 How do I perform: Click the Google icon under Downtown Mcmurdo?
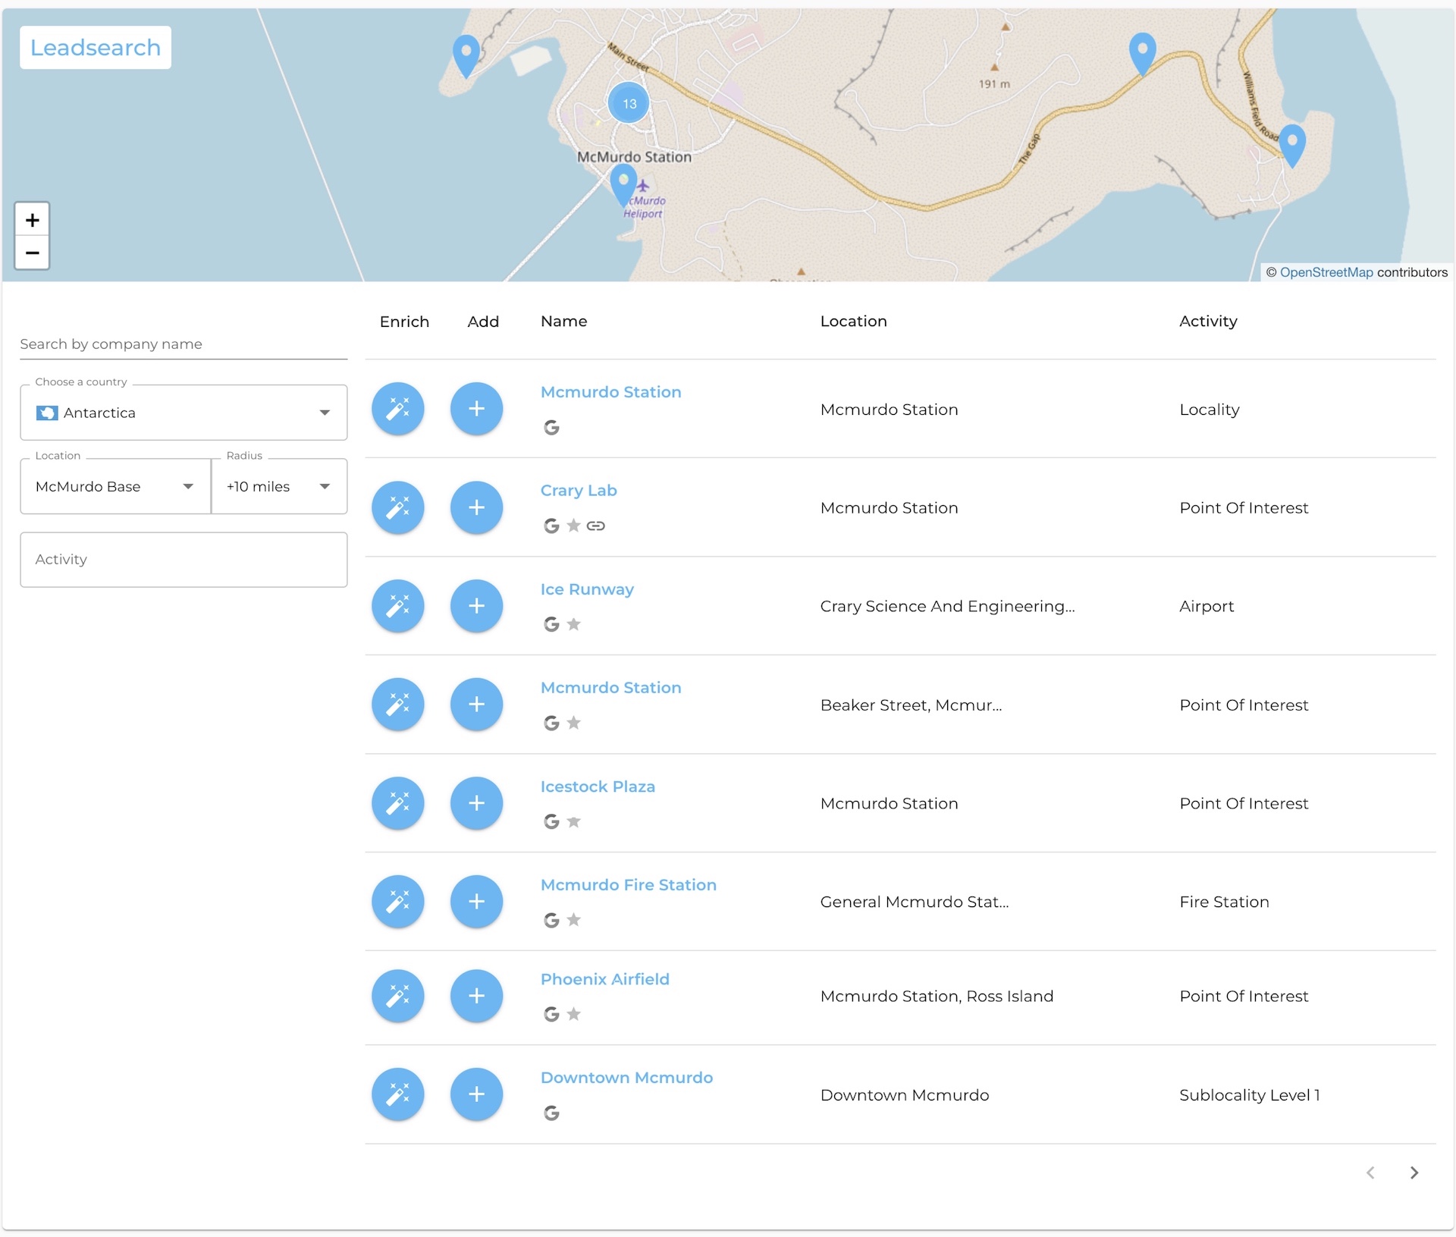551,1113
